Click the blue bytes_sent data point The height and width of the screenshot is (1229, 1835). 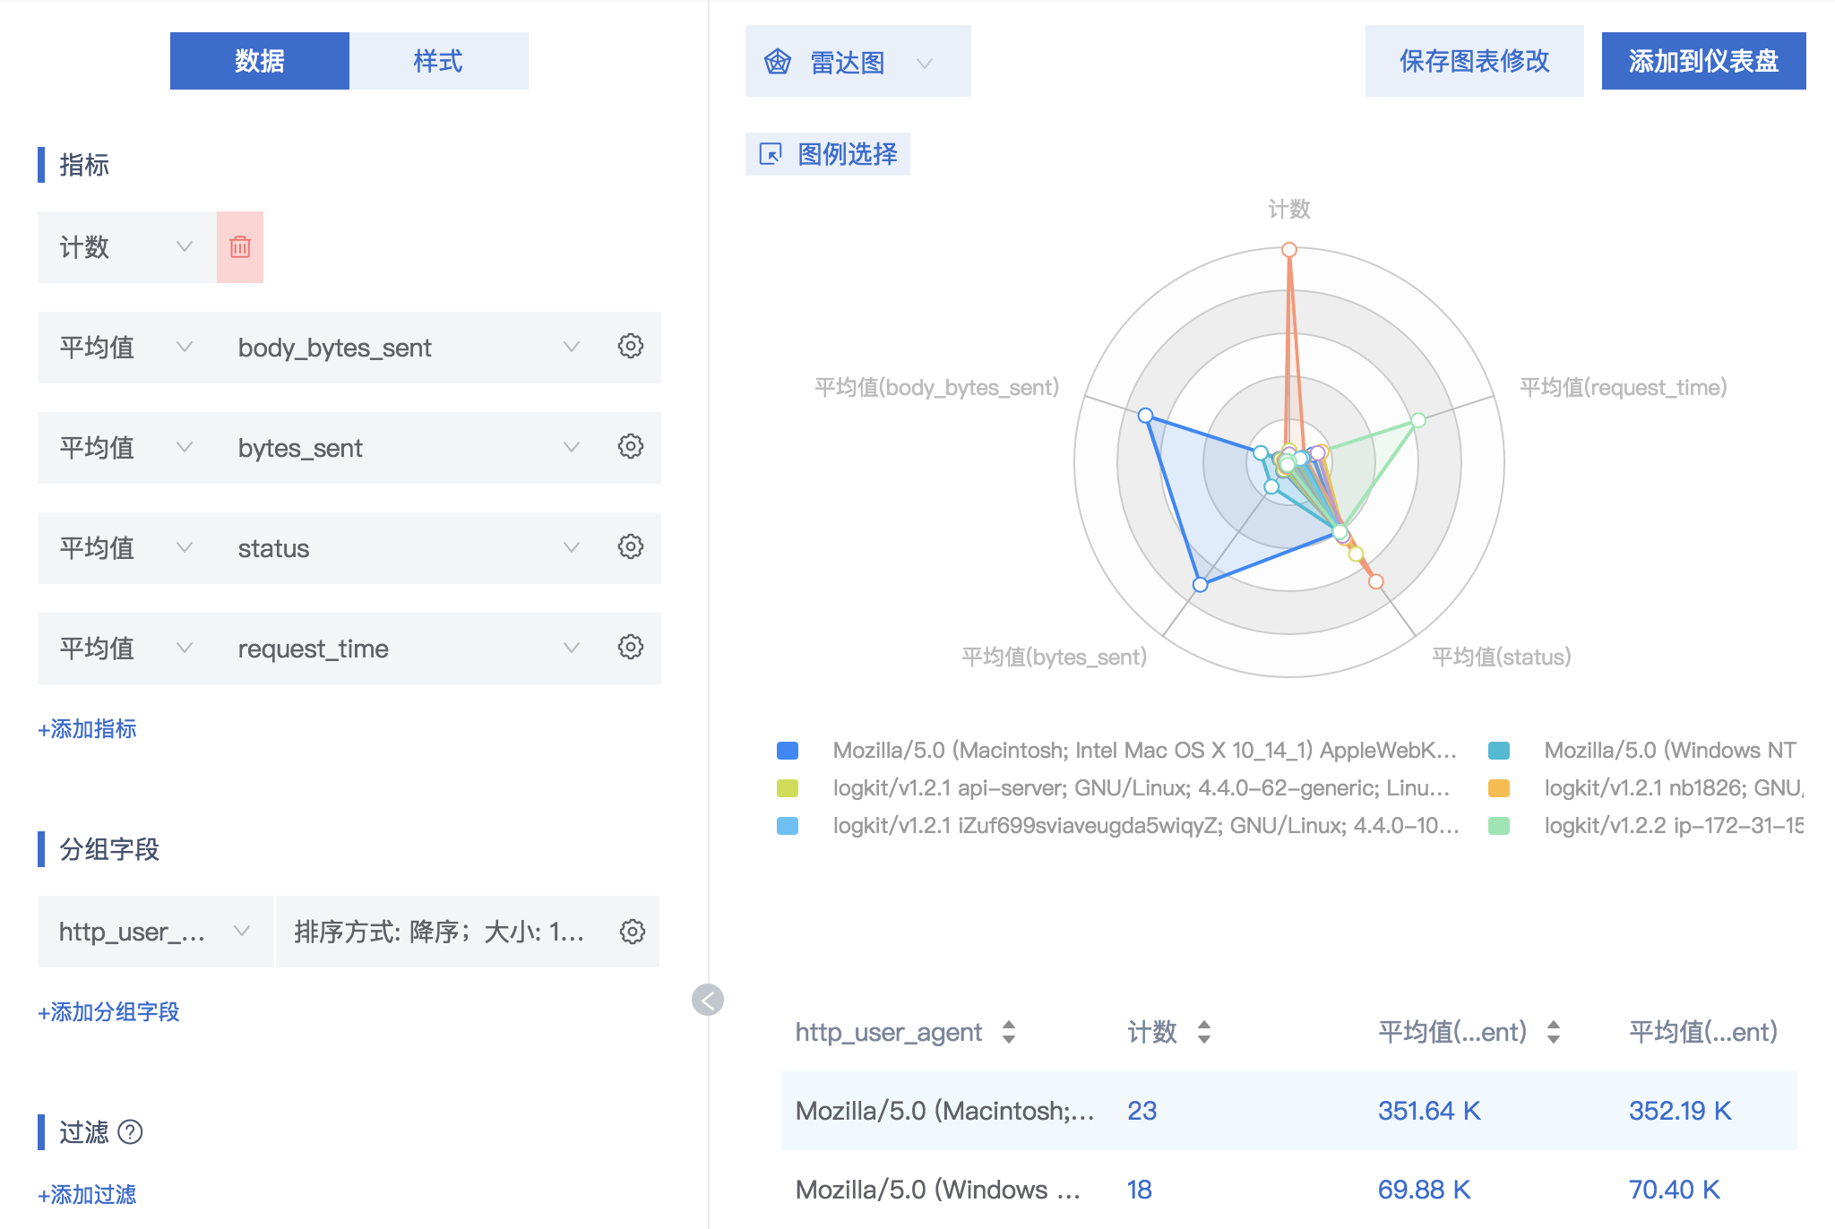point(1201,585)
